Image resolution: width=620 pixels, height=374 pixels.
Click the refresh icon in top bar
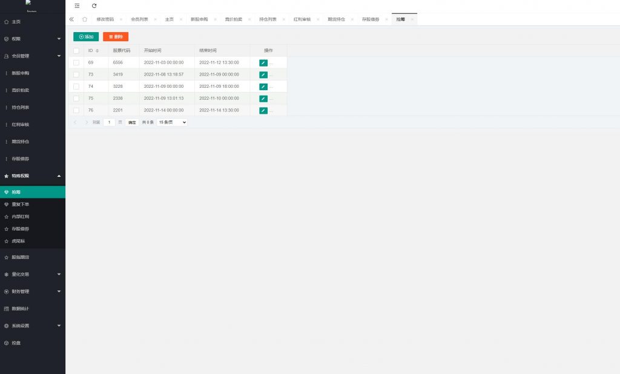(x=94, y=5)
